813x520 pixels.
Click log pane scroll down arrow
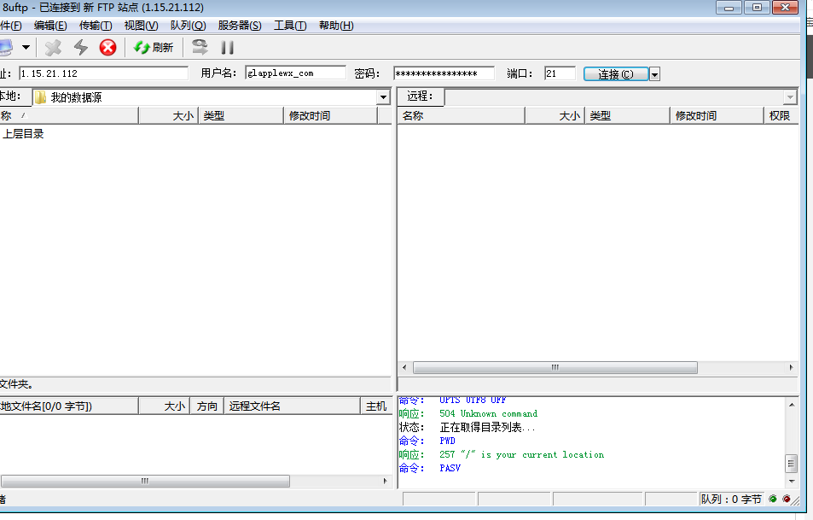pos(791,481)
